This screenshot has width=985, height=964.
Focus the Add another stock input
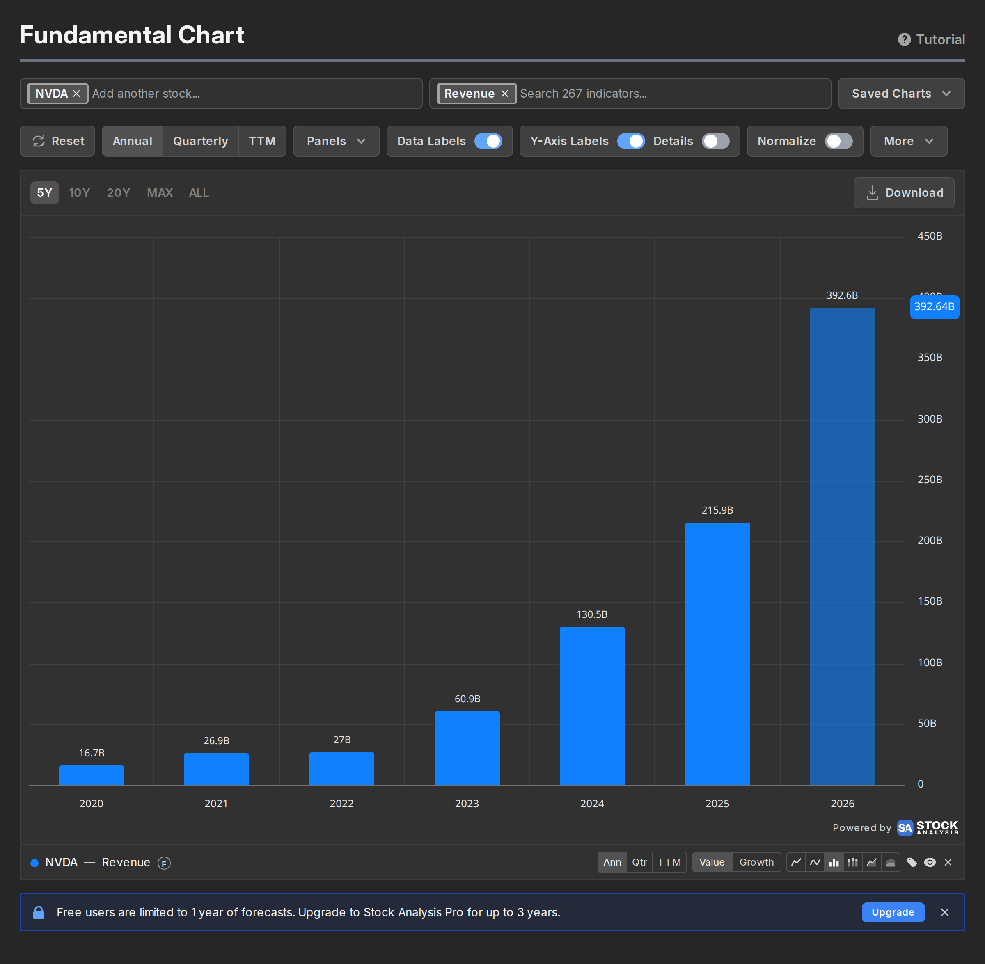(x=255, y=94)
